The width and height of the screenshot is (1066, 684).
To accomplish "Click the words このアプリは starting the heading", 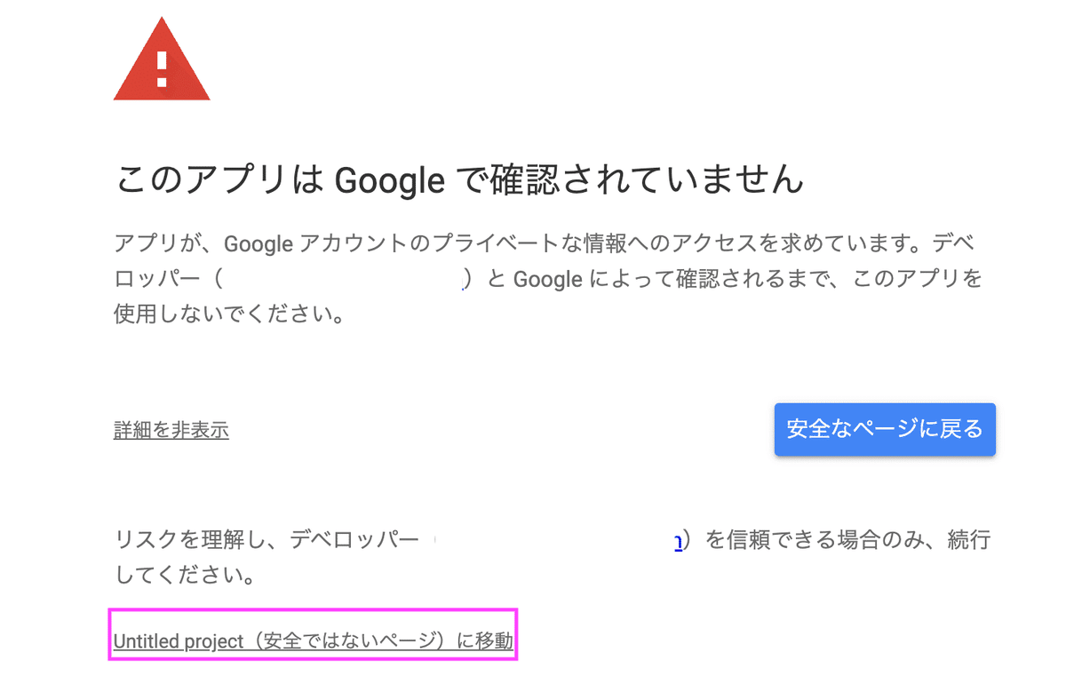I will (219, 180).
